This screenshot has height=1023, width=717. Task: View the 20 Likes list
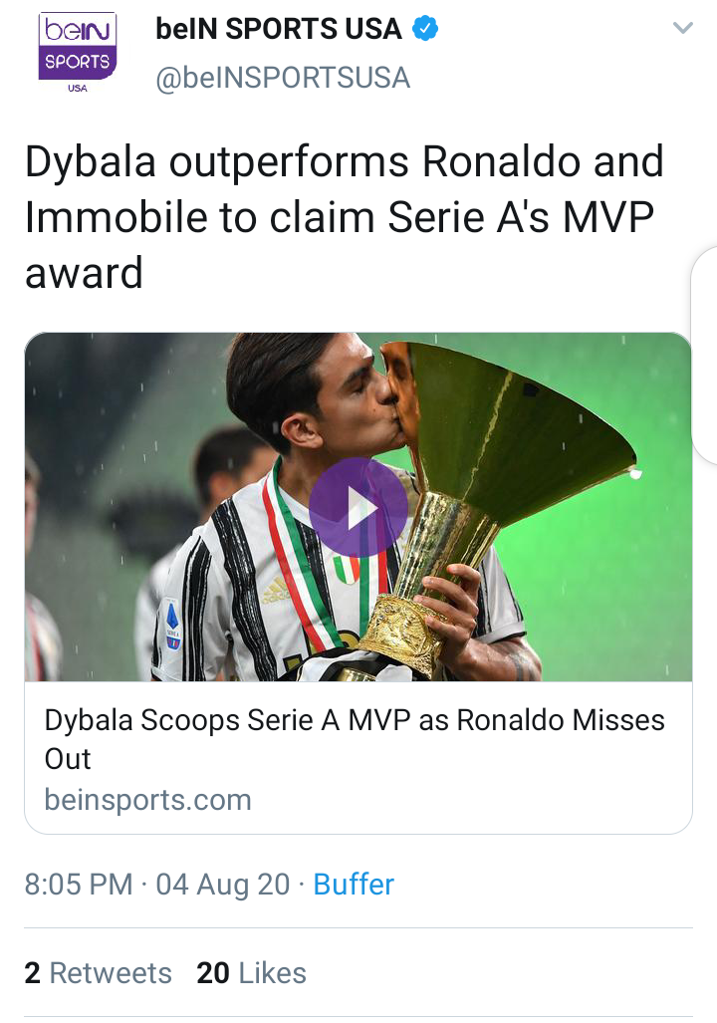(x=251, y=973)
